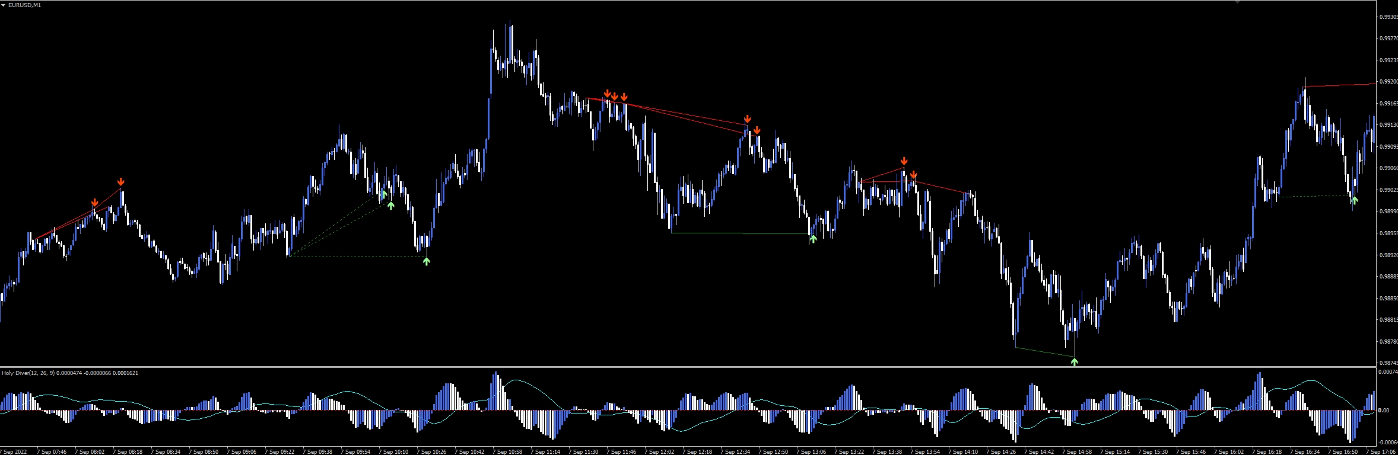Click the leftmost red sell arrow
This screenshot has height=455, width=1398.
94,203
